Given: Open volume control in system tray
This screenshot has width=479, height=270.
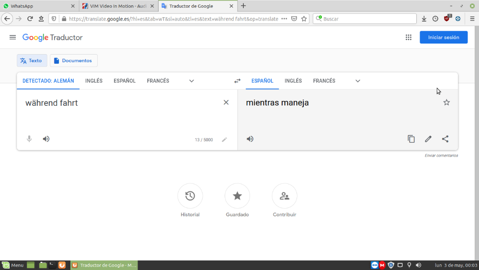Looking at the screenshot, I should [x=419, y=265].
